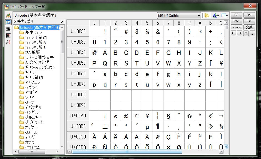261x159 pixels.
Task: Open the radical (部) lookup
Action: 8,42
